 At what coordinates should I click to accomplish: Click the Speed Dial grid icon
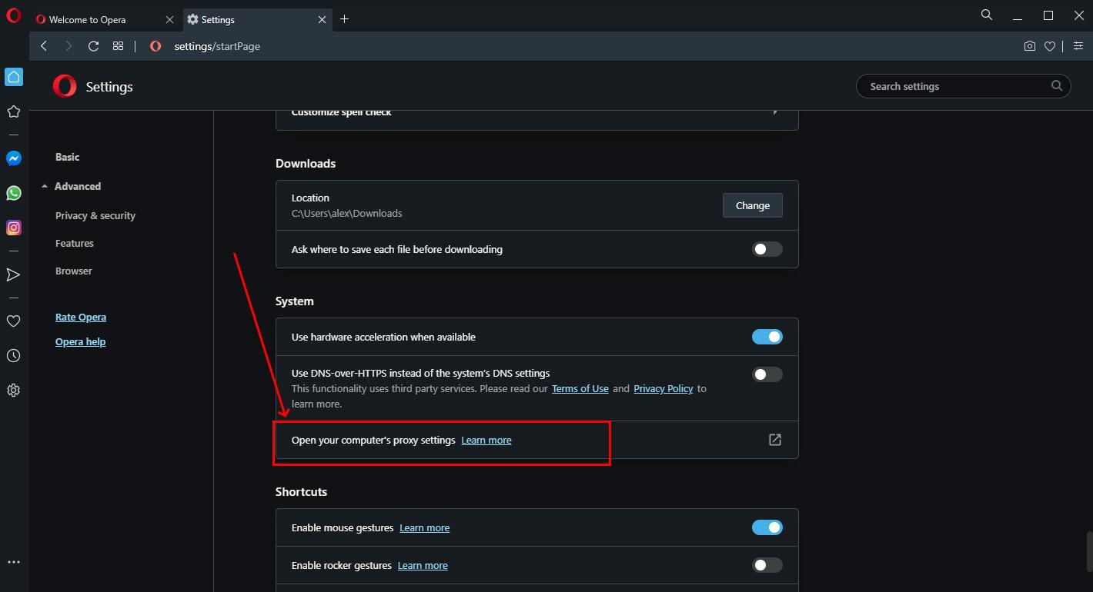coord(118,46)
